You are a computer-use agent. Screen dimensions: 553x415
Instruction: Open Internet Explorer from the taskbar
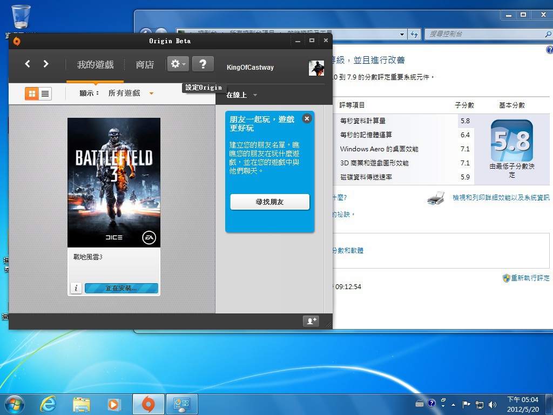coord(49,404)
